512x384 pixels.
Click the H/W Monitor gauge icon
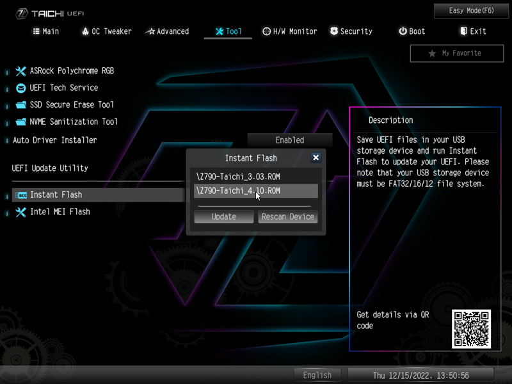[x=266, y=31]
